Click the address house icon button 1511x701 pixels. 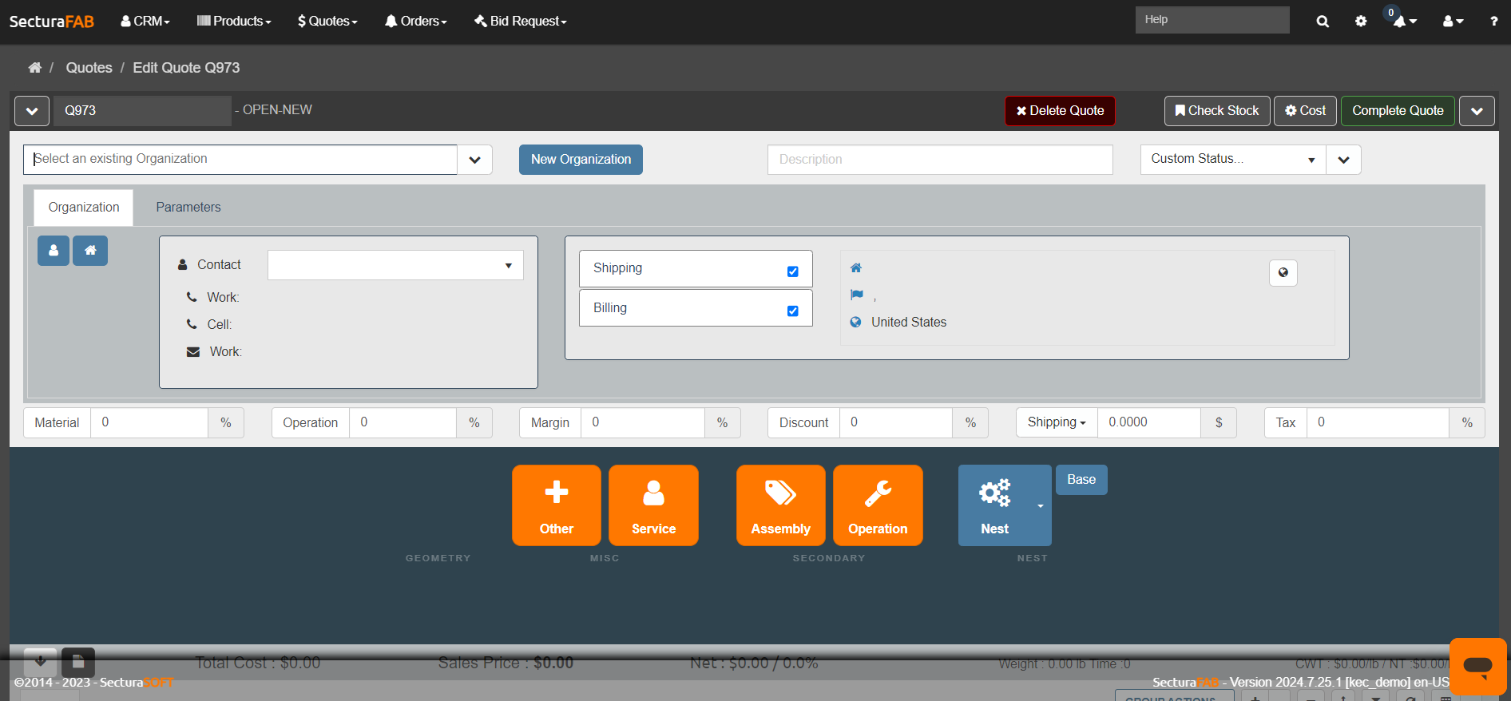(x=90, y=251)
